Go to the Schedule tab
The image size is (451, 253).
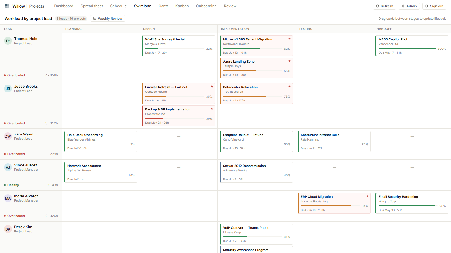[118, 6]
